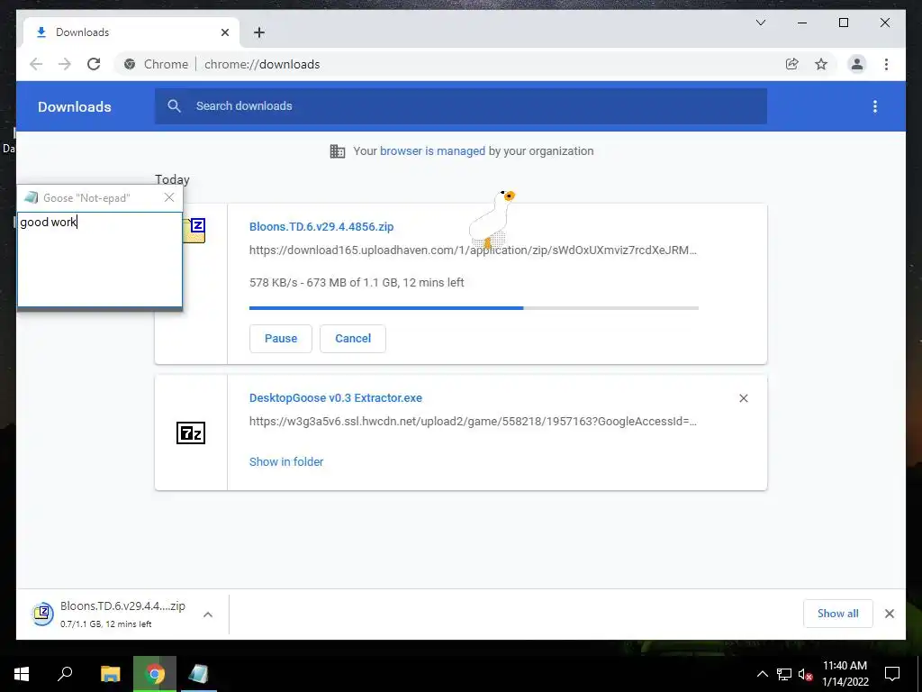Reload the Chrome downloads page
Image resolution: width=922 pixels, height=692 pixels.
point(94,64)
